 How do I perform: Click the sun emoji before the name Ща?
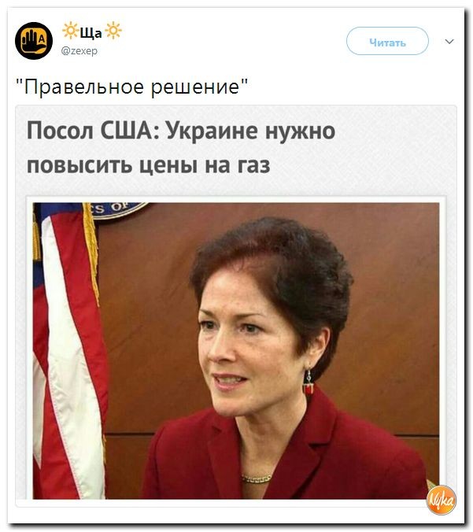[70, 31]
